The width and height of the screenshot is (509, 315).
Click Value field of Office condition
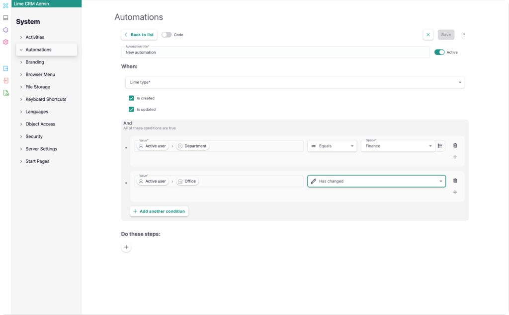tap(219, 181)
